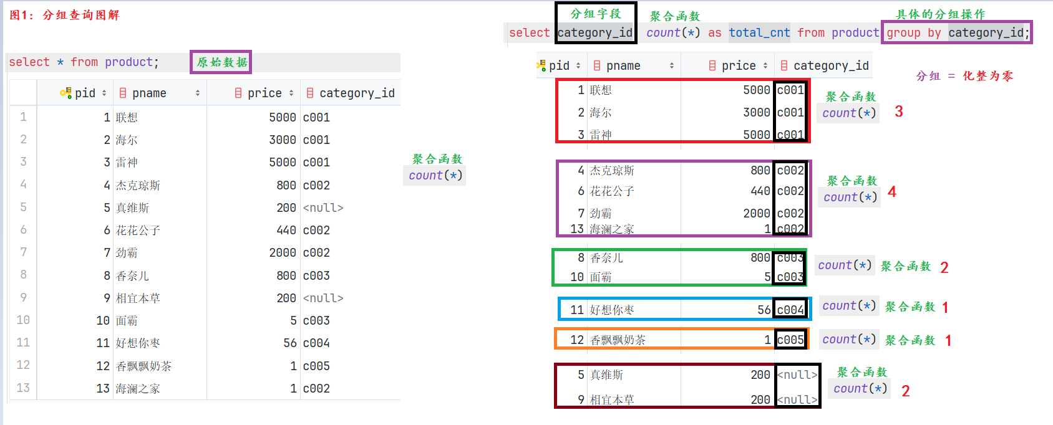Click the '相宜本草' cell in the original data table
The height and width of the screenshot is (425, 1053).
pos(138,298)
